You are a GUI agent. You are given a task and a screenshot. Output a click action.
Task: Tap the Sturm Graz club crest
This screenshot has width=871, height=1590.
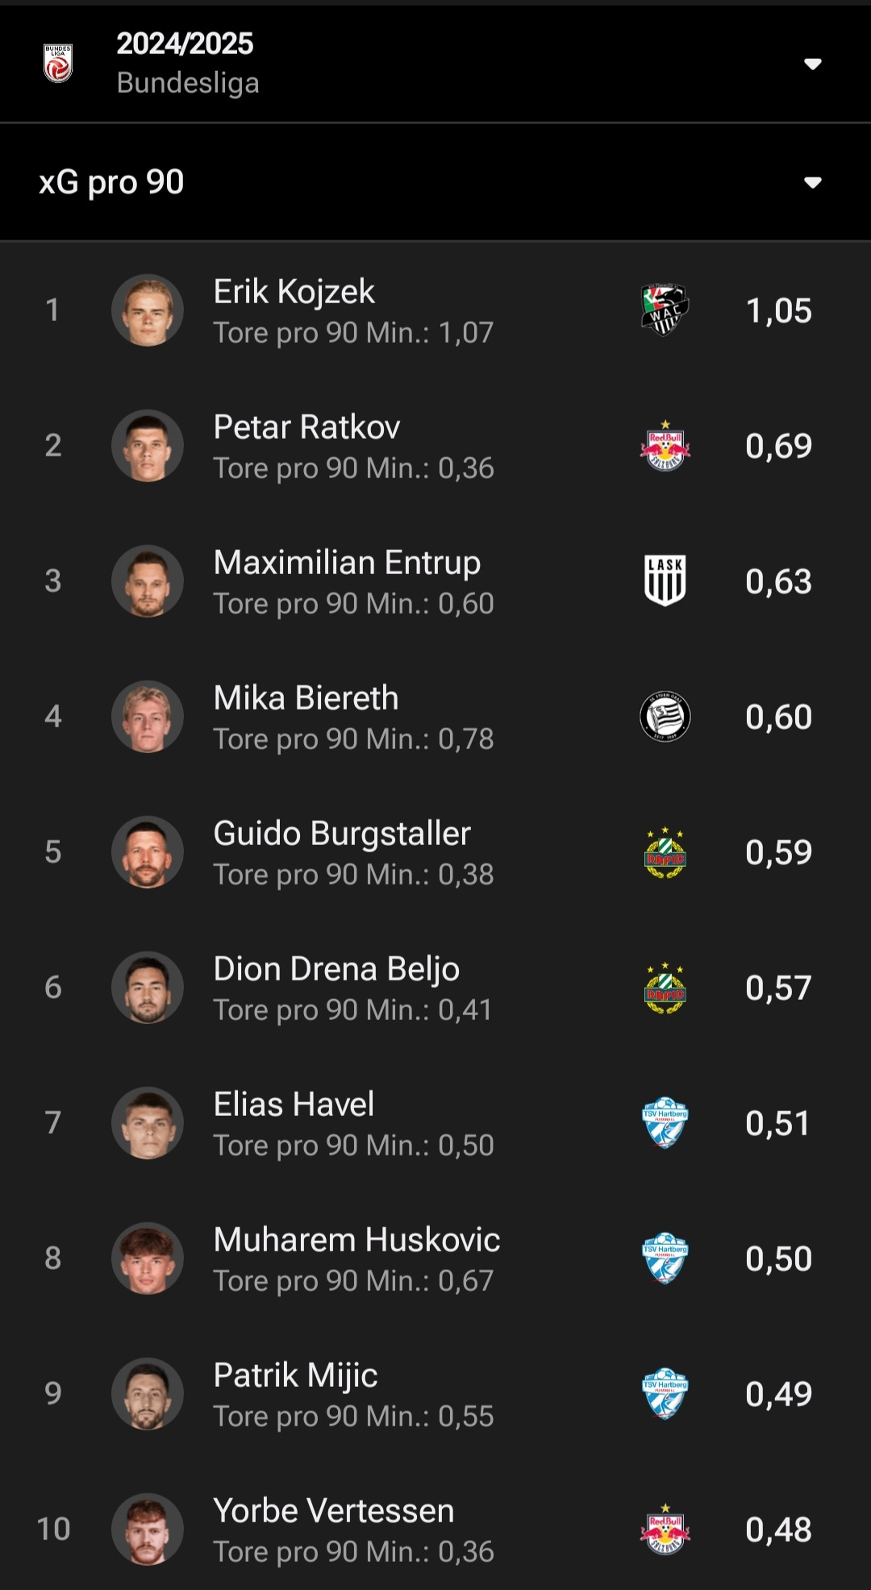(665, 717)
